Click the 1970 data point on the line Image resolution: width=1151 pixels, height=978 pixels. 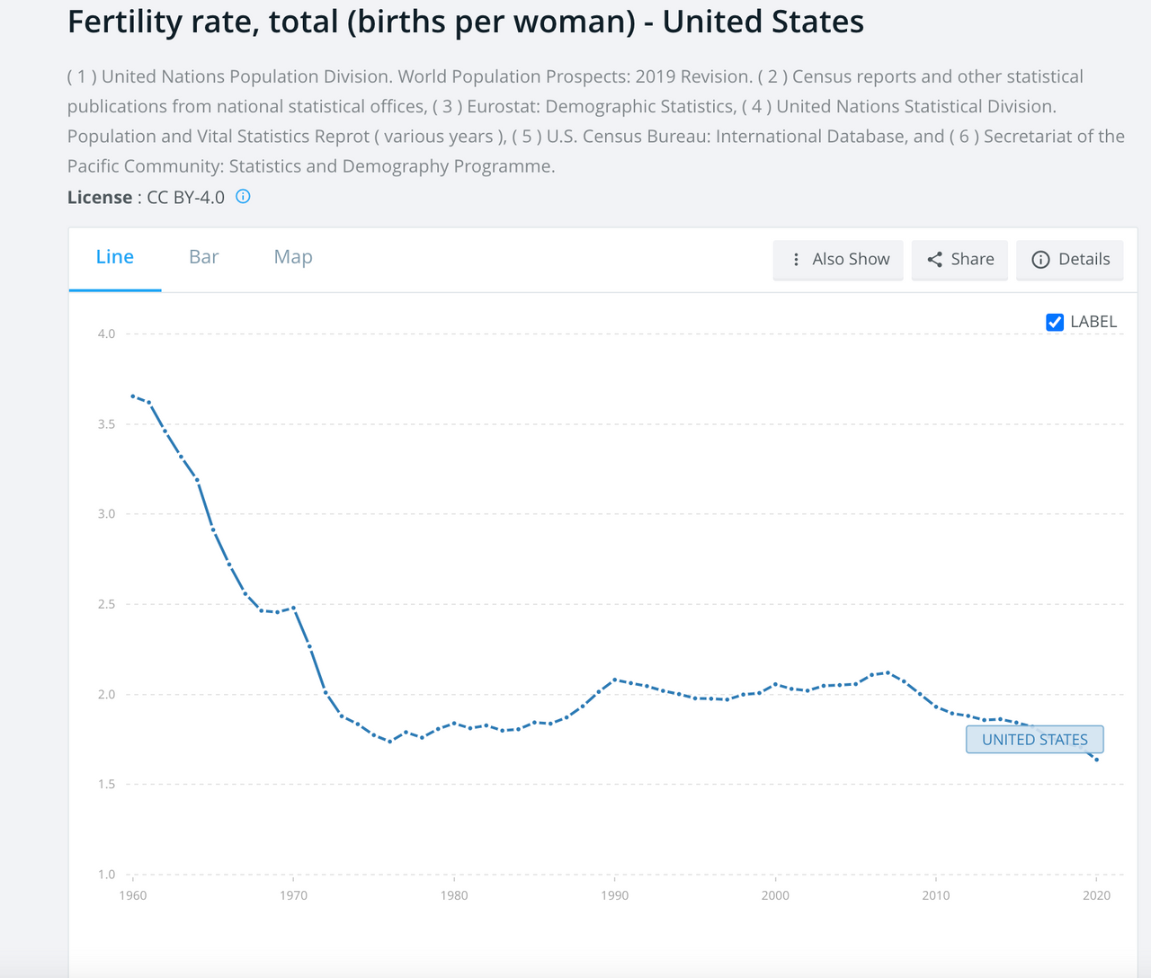pyautogui.click(x=293, y=608)
